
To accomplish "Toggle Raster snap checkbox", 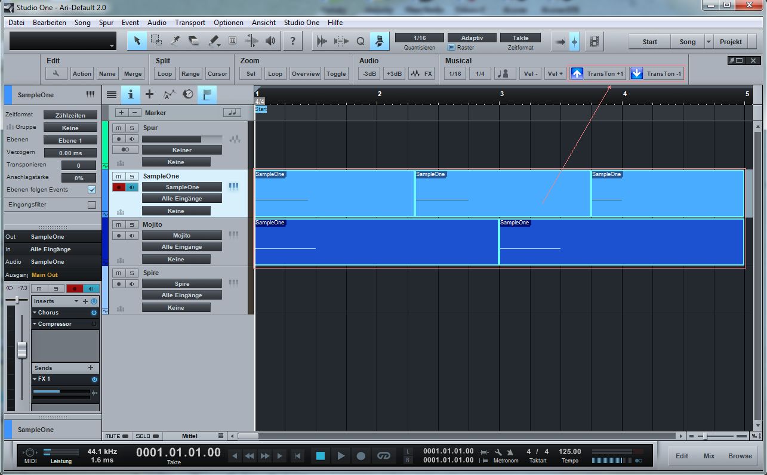I will point(451,47).
